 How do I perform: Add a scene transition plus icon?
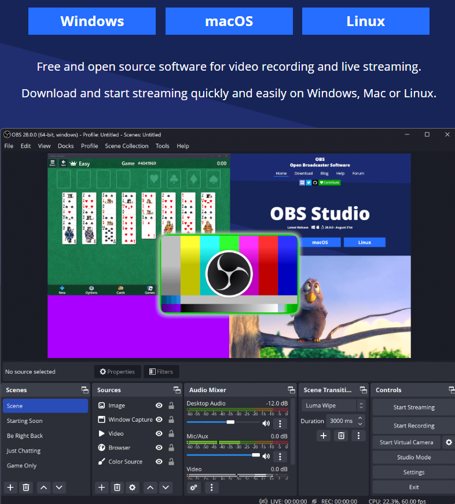(x=324, y=436)
